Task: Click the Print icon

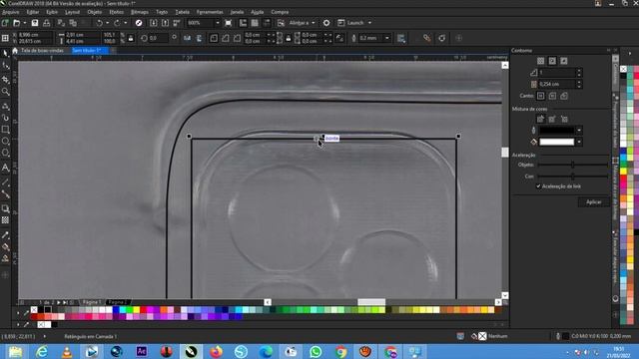Action: tap(47, 23)
